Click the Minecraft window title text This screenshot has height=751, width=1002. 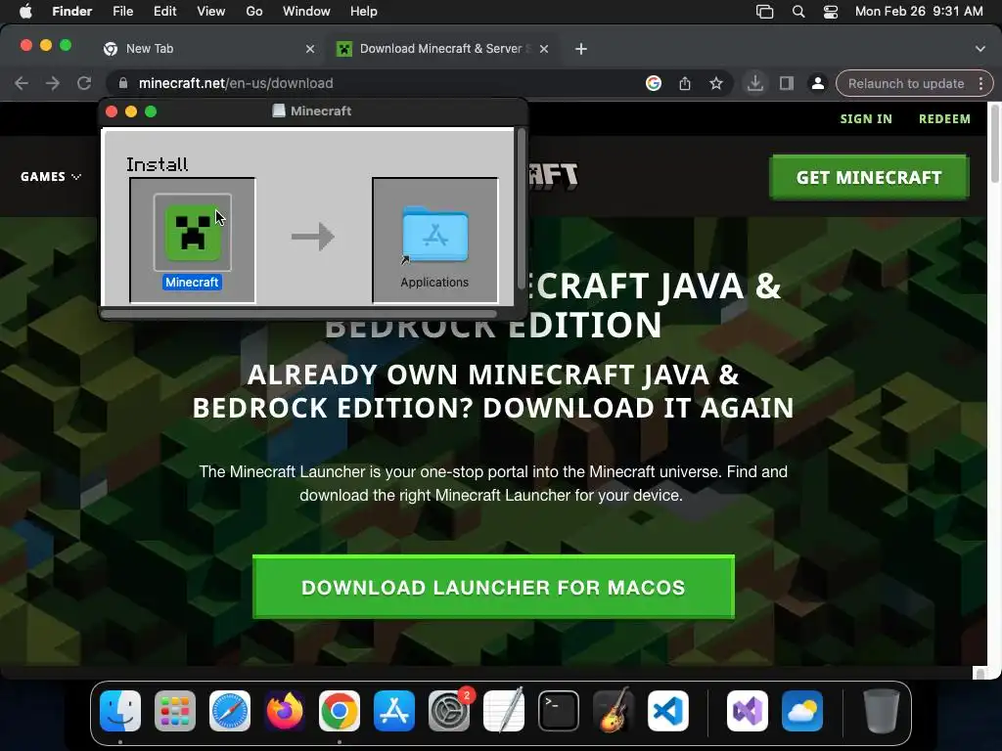pyautogui.click(x=321, y=111)
